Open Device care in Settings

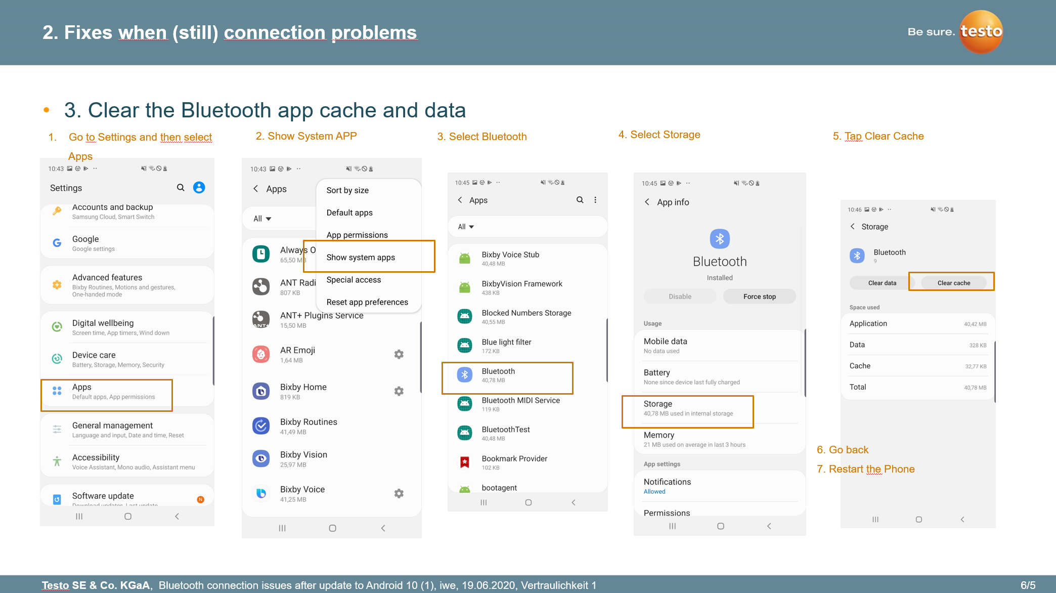pyautogui.click(x=127, y=359)
